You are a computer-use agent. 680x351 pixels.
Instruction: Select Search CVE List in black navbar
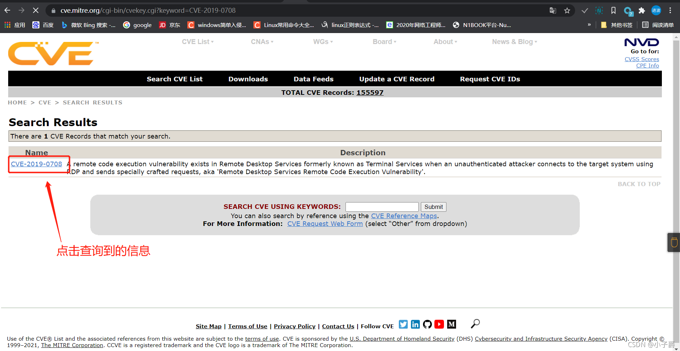175,79
